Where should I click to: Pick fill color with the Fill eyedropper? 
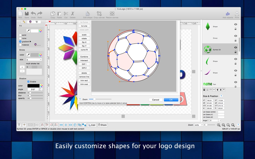28,31
